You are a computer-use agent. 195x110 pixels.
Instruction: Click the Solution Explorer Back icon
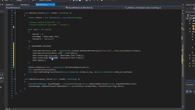(187, 9)
